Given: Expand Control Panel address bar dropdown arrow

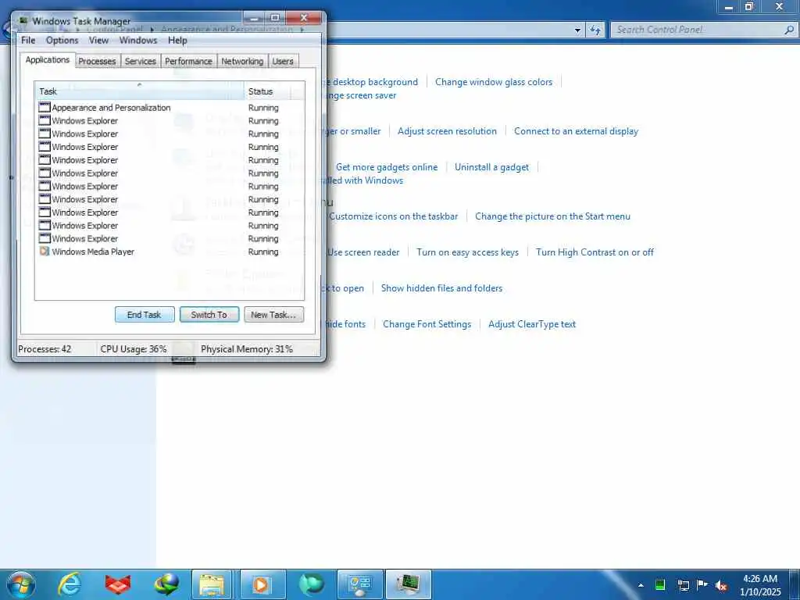Looking at the screenshot, I should (577, 30).
